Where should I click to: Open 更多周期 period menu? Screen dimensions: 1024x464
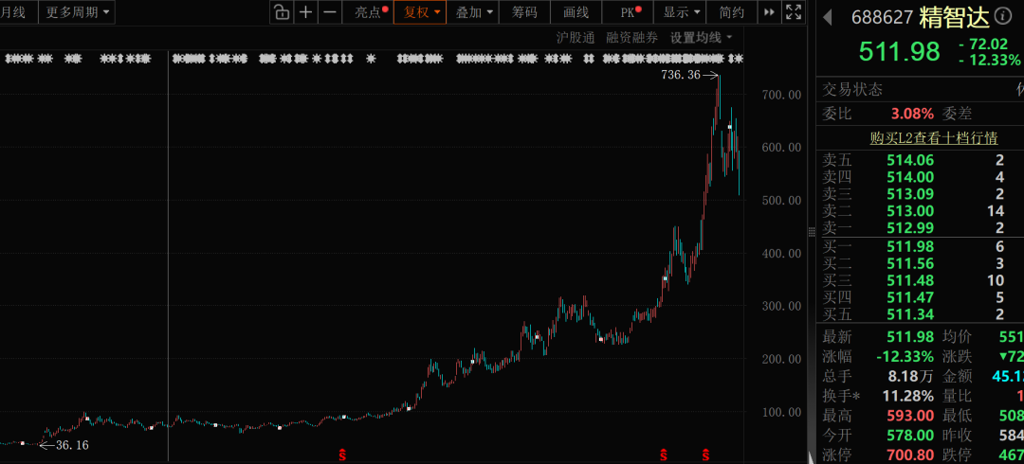click(77, 11)
